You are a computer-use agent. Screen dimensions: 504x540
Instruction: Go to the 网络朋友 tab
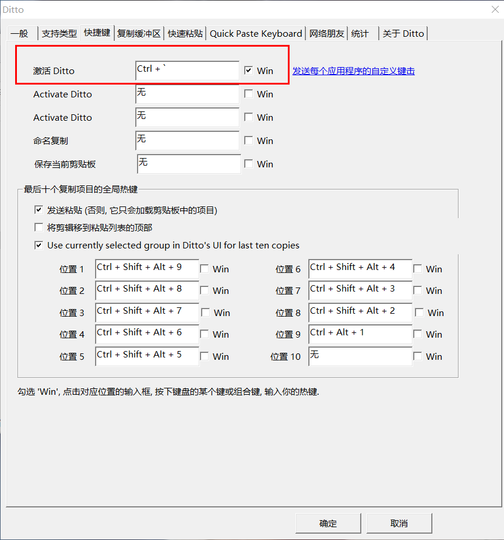[327, 33]
